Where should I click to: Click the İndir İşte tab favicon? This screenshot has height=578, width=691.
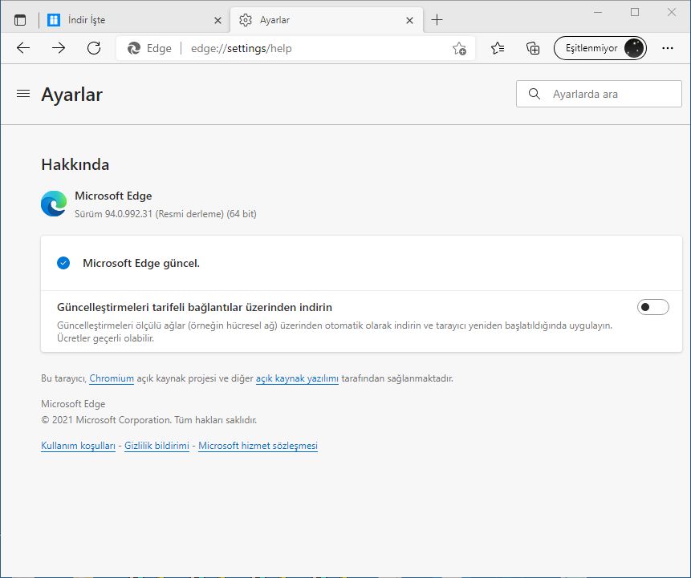(54, 20)
